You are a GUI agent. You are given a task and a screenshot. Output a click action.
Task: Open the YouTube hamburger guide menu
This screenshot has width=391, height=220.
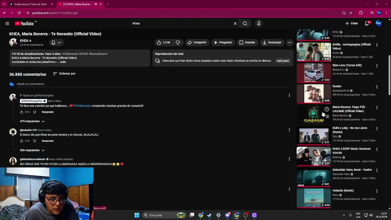(7, 24)
